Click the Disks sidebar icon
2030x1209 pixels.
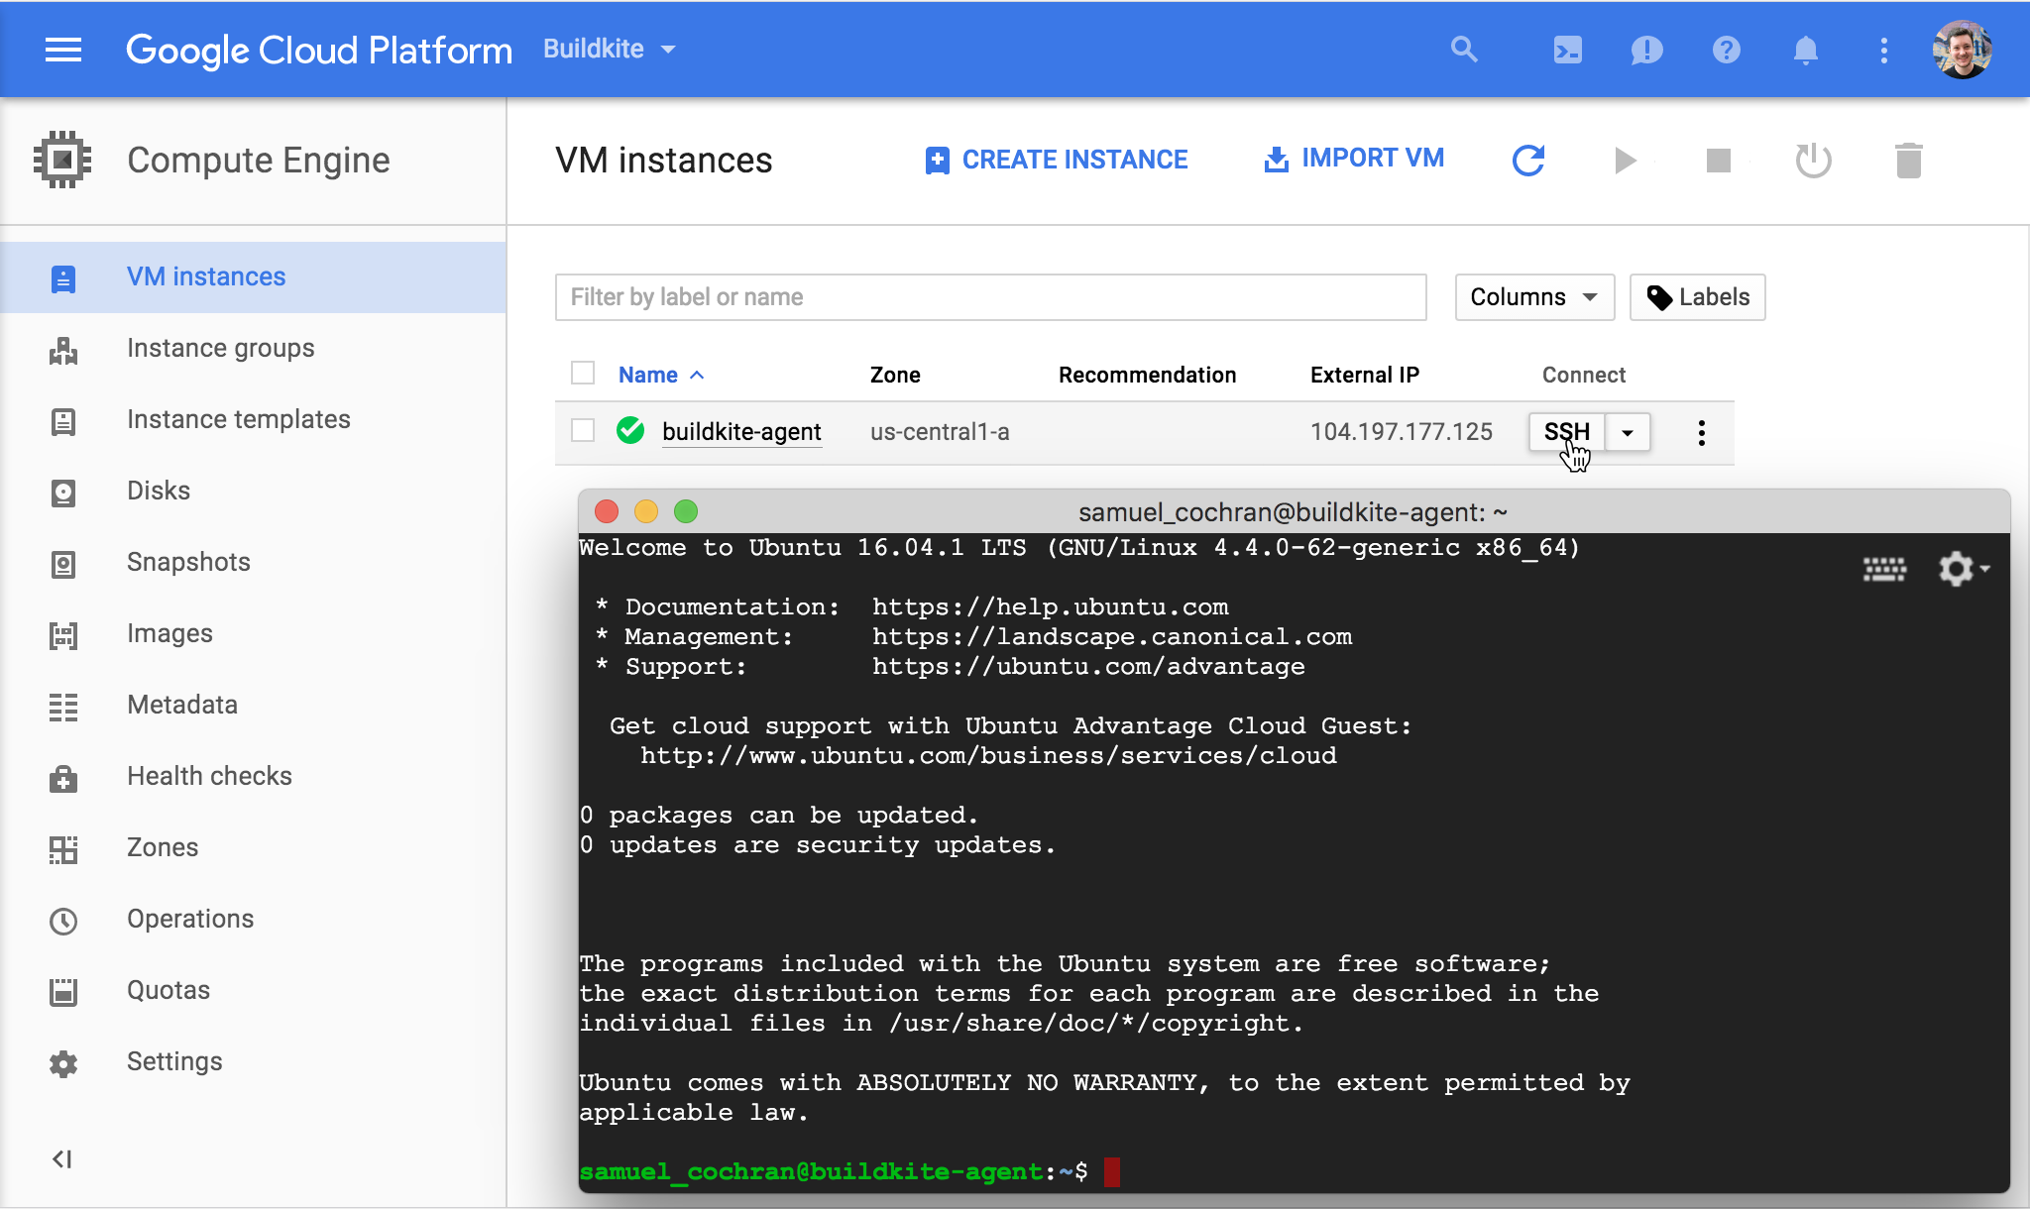63,493
